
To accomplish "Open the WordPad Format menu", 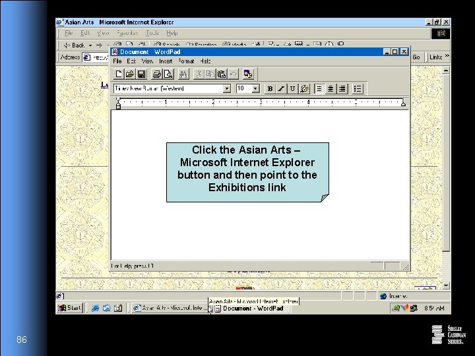I will click(186, 61).
